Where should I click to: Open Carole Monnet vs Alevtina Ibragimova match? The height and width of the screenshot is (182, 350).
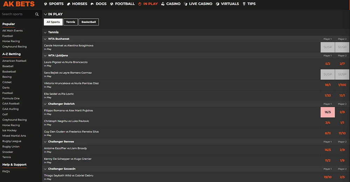click(x=69, y=45)
